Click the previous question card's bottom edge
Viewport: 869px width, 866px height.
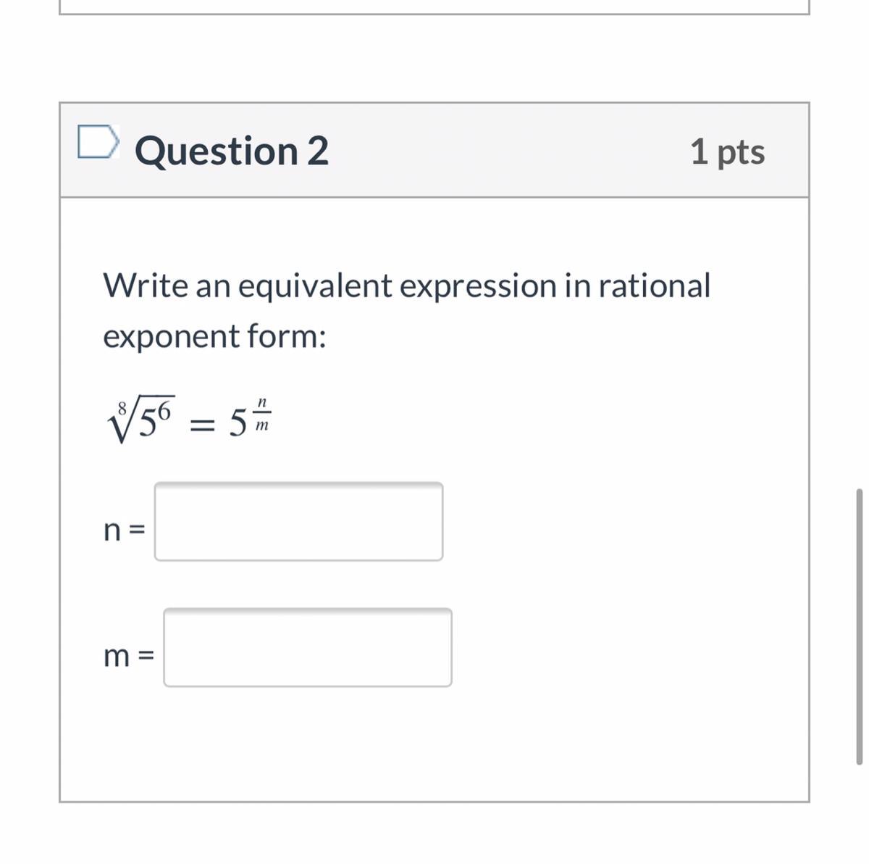pos(434,12)
